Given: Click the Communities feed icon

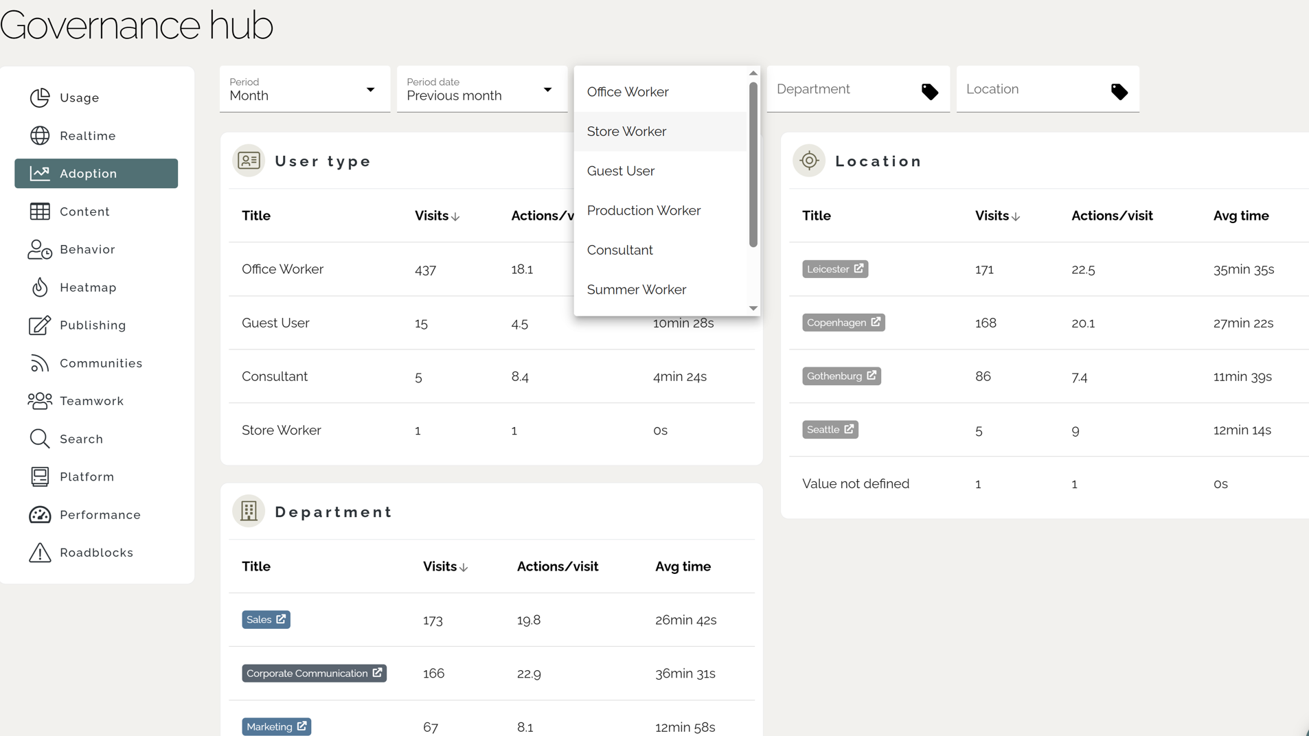Looking at the screenshot, I should click(x=40, y=363).
